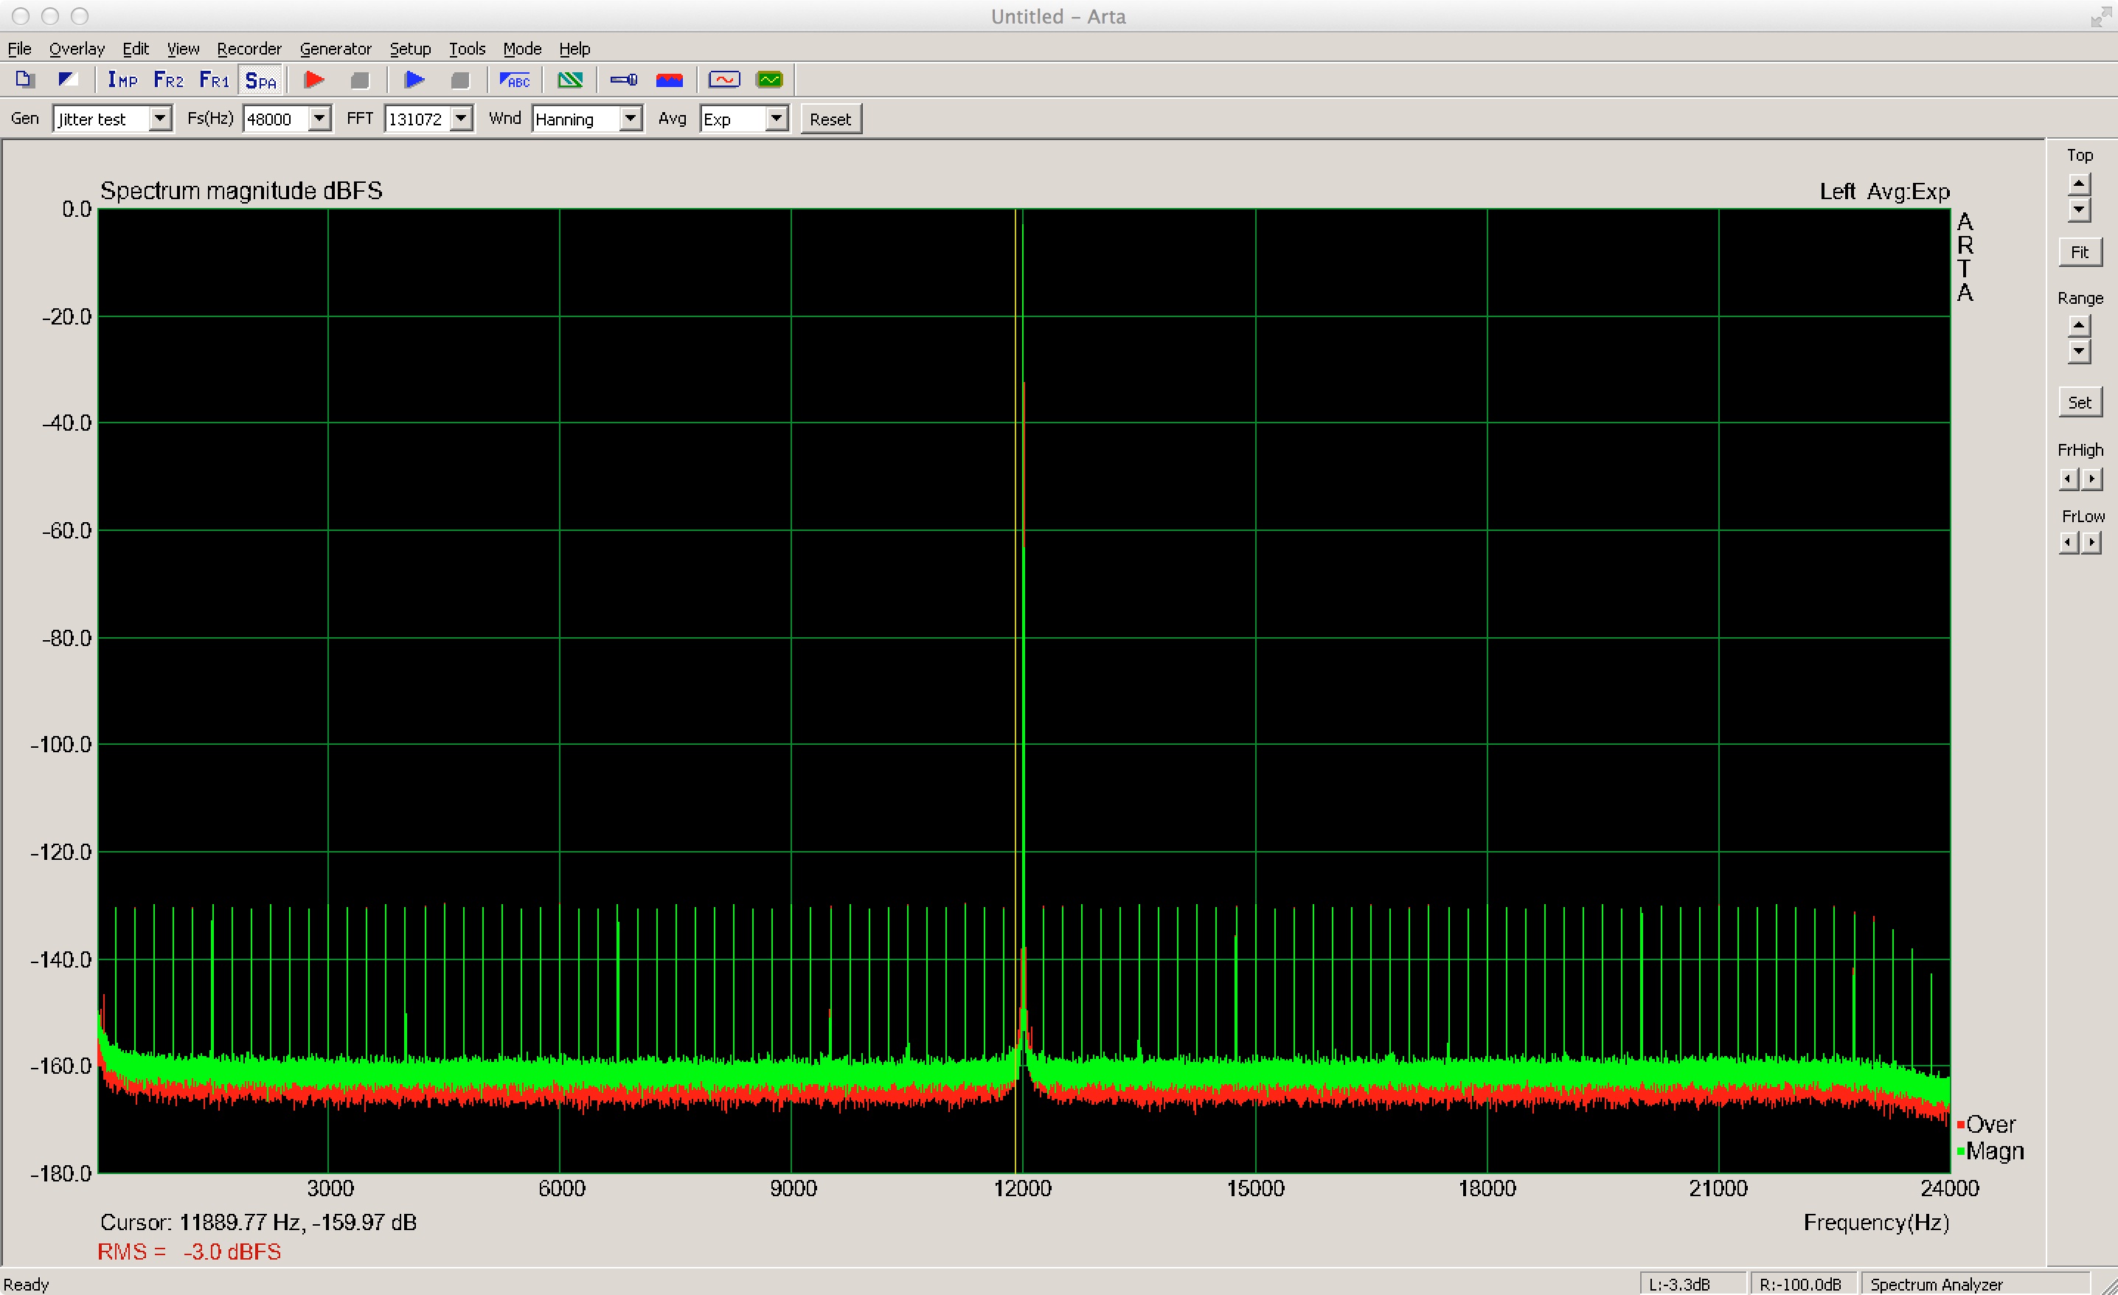Start the generator with the blue play icon
Image resolution: width=2118 pixels, height=1295 pixels.
tap(414, 80)
